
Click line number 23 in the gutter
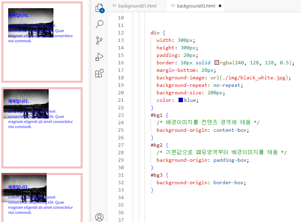[121, 115]
